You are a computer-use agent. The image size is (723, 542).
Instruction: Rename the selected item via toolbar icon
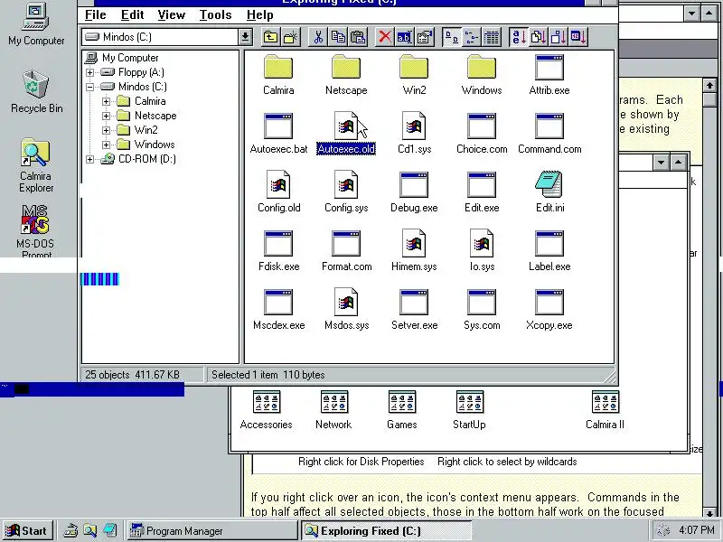[404, 37]
